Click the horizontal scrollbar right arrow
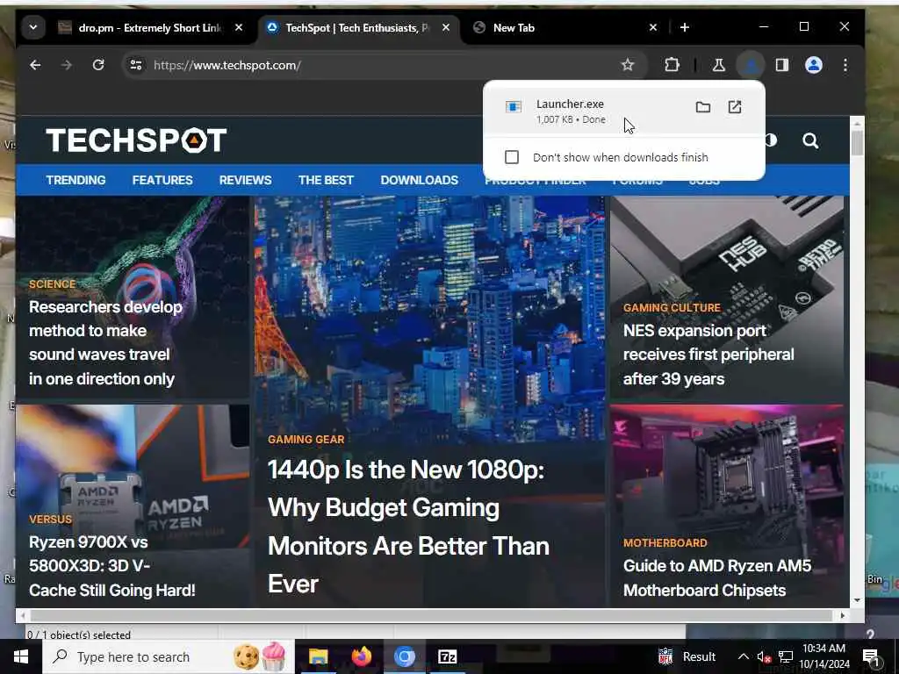This screenshot has height=674, width=899. click(x=842, y=615)
